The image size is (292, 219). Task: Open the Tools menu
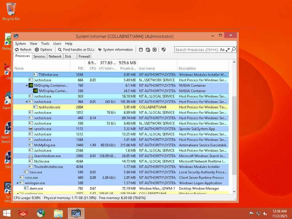pyautogui.click(x=45, y=44)
